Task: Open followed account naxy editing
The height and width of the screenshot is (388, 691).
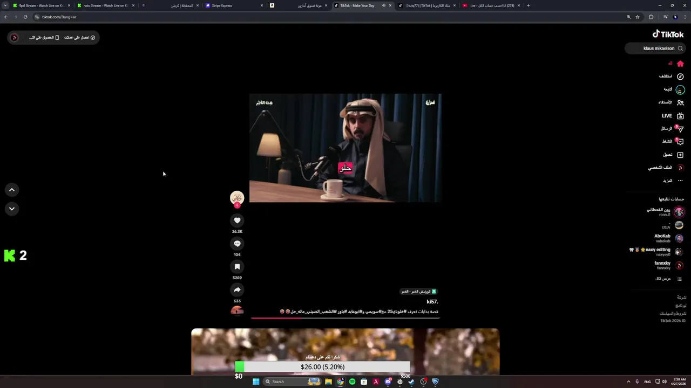Action: point(657,252)
